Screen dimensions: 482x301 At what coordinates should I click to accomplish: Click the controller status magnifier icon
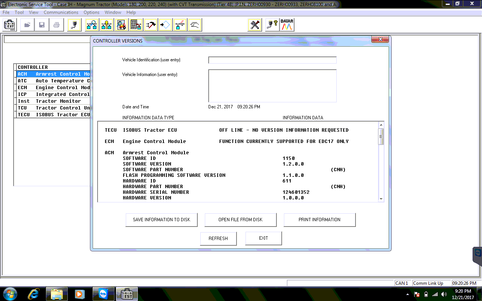click(x=92, y=25)
